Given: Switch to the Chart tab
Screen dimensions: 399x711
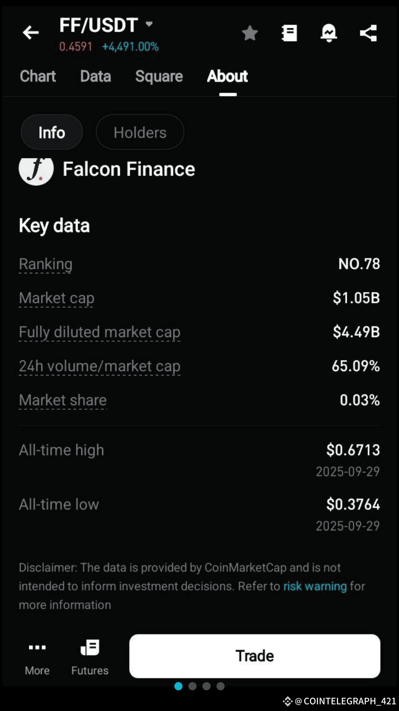Looking at the screenshot, I should (x=38, y=76).
